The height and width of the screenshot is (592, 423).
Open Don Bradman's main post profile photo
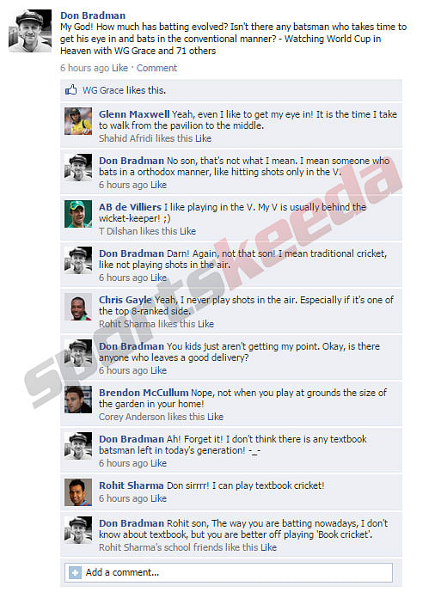30,31
